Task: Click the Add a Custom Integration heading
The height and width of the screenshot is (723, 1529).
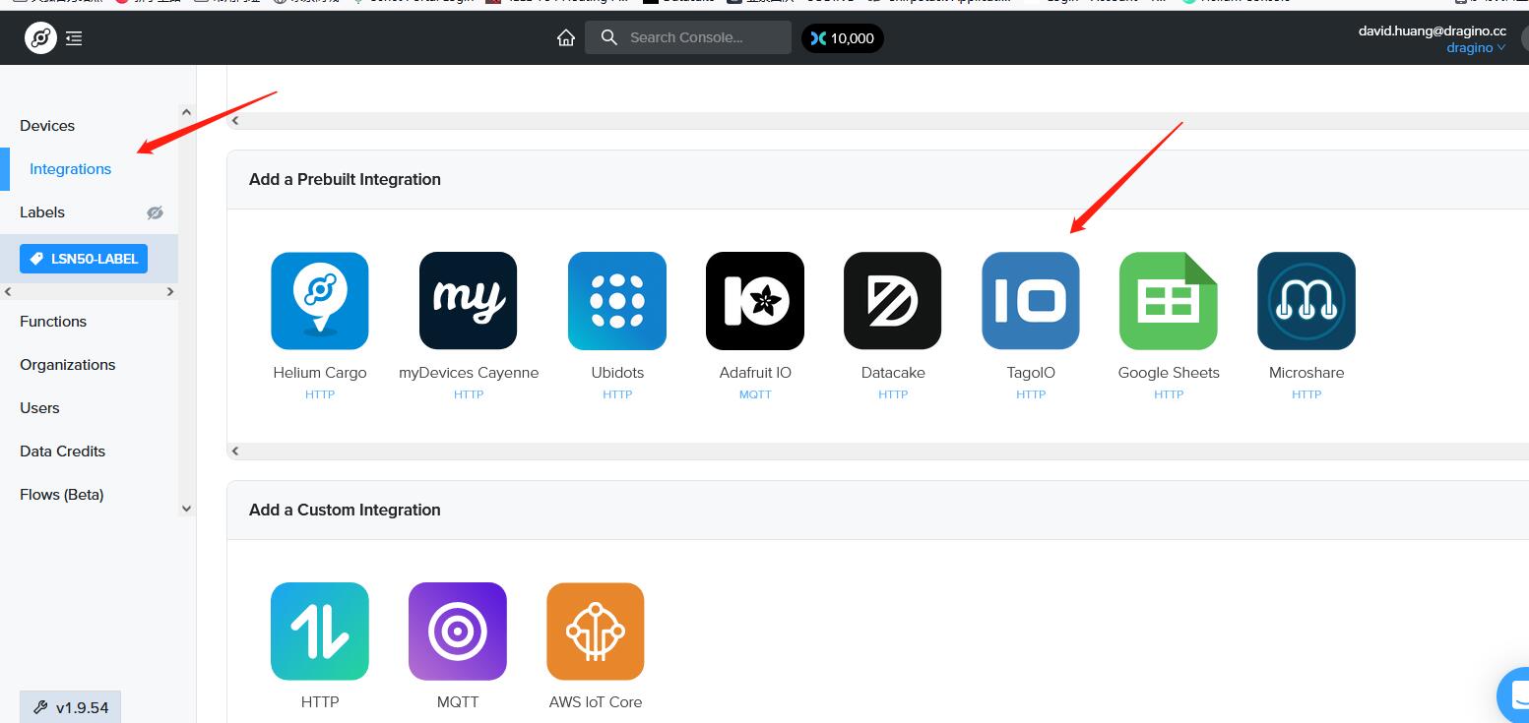Action: click(x=345, y=510)
